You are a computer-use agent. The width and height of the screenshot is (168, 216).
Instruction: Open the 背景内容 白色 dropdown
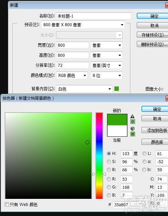(x=84, y=89)
